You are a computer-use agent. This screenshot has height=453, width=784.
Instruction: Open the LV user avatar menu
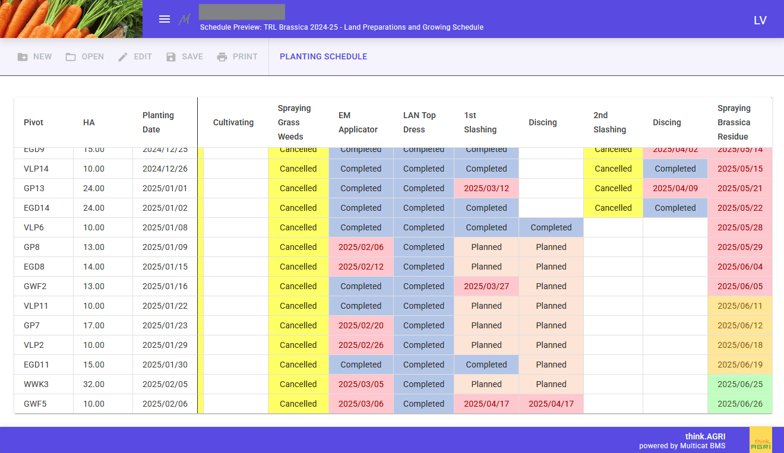click(x=760, y=20)
